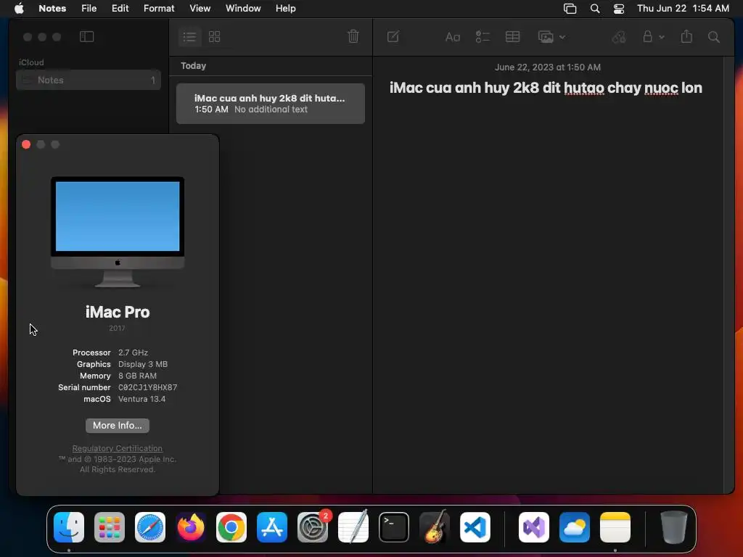
Task: Click the iMac Pro computer image
Action: tap(118, 232)
